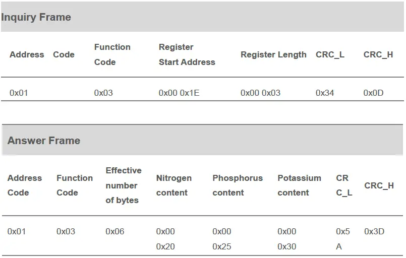Select the 0x3D CRC_H value
Image resolution: width=406 pixels, height=258 pixels.
coord(374,231)
